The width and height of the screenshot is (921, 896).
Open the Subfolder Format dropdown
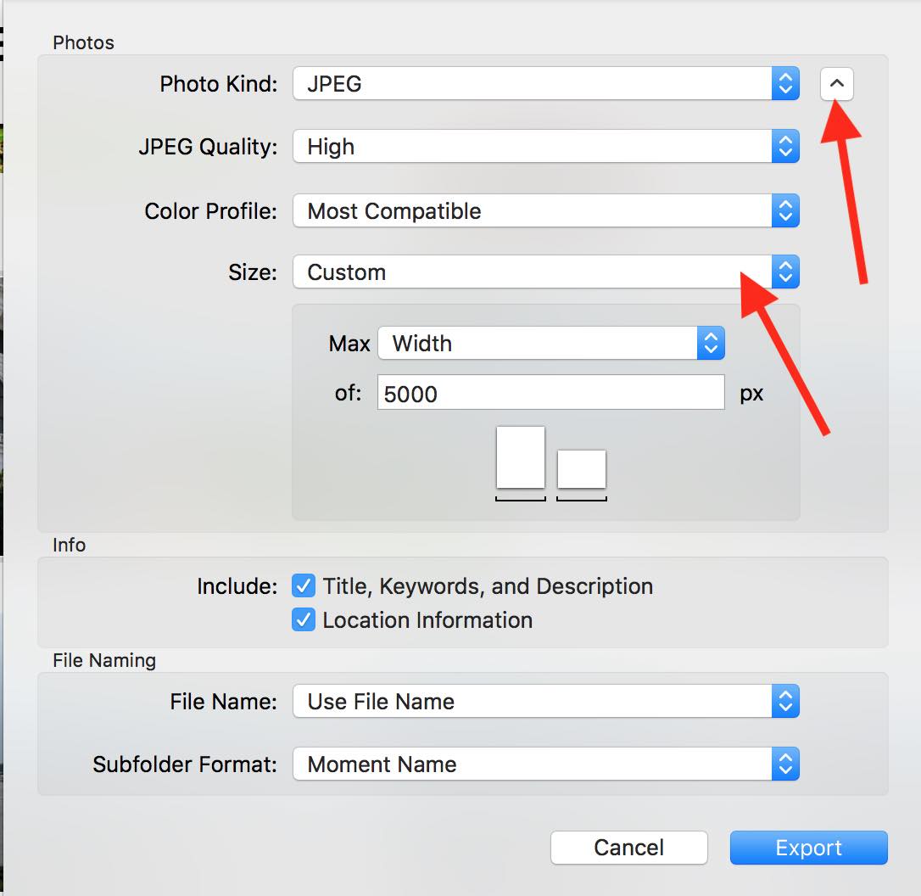532,764
